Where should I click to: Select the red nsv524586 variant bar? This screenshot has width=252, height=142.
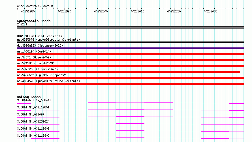(130, 66)
